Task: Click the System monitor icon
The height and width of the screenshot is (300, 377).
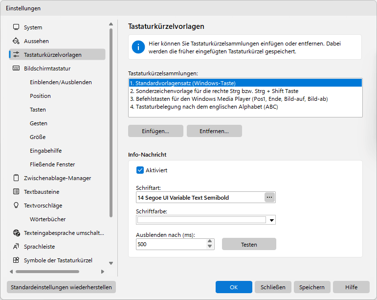Action: coord(16,27)
